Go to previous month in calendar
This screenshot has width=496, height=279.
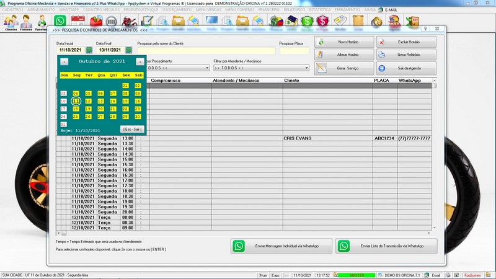pos(64,61)
